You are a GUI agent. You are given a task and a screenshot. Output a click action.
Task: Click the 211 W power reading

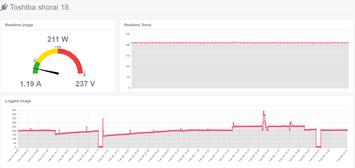(58, 39)
